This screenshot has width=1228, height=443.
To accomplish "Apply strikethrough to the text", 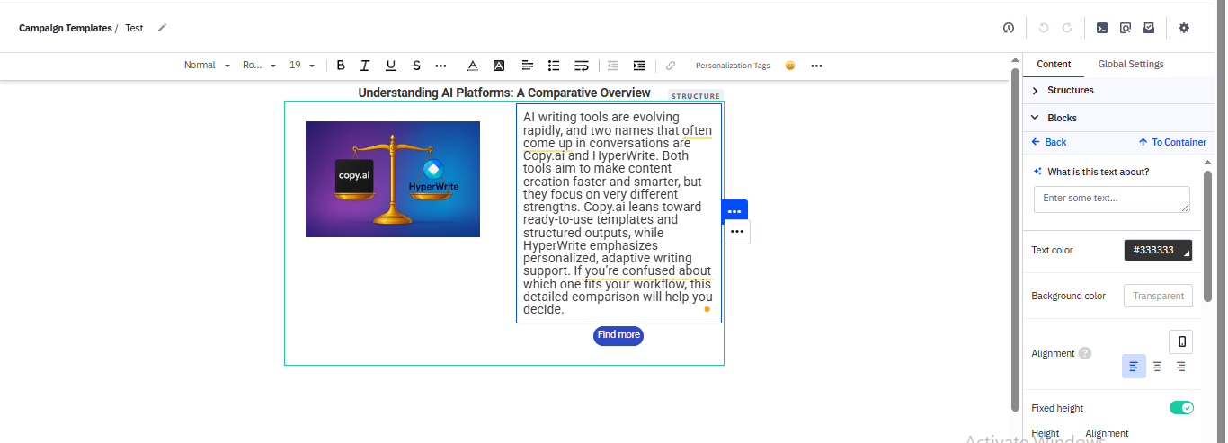I will click(x=415, y=66).
